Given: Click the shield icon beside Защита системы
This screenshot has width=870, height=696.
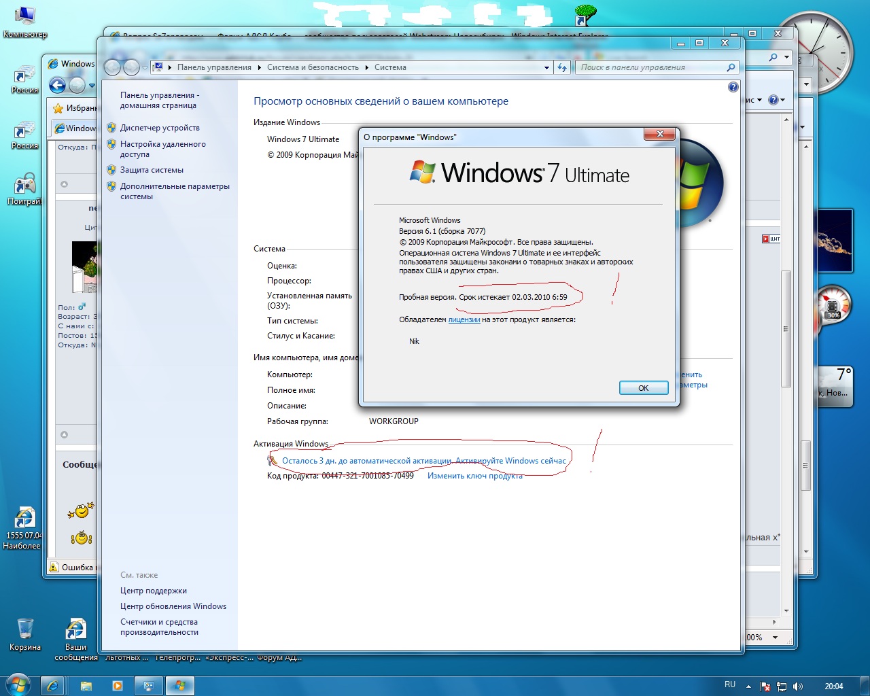Looking at the screenshot, I should click(x=111, y=170).
